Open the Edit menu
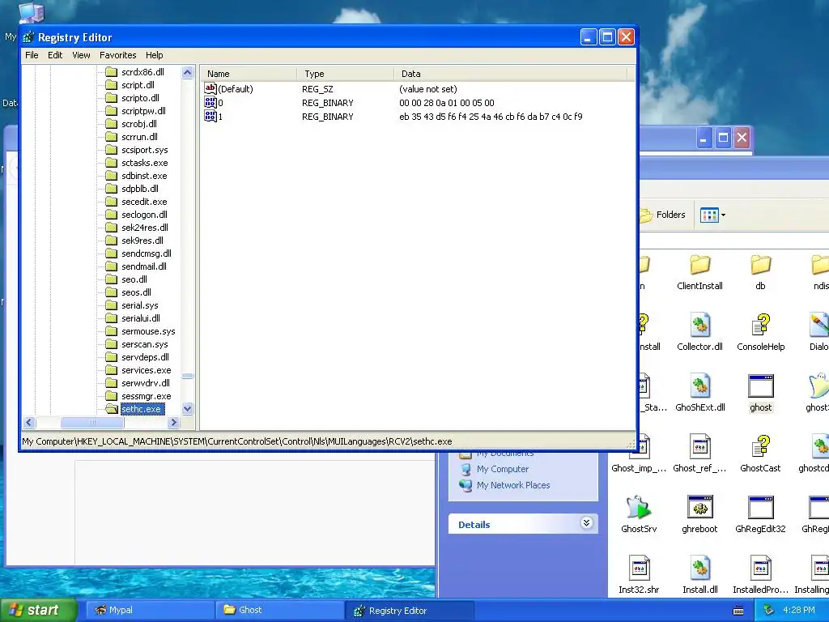The image size is (829, 622). click(x=55, y=55)
